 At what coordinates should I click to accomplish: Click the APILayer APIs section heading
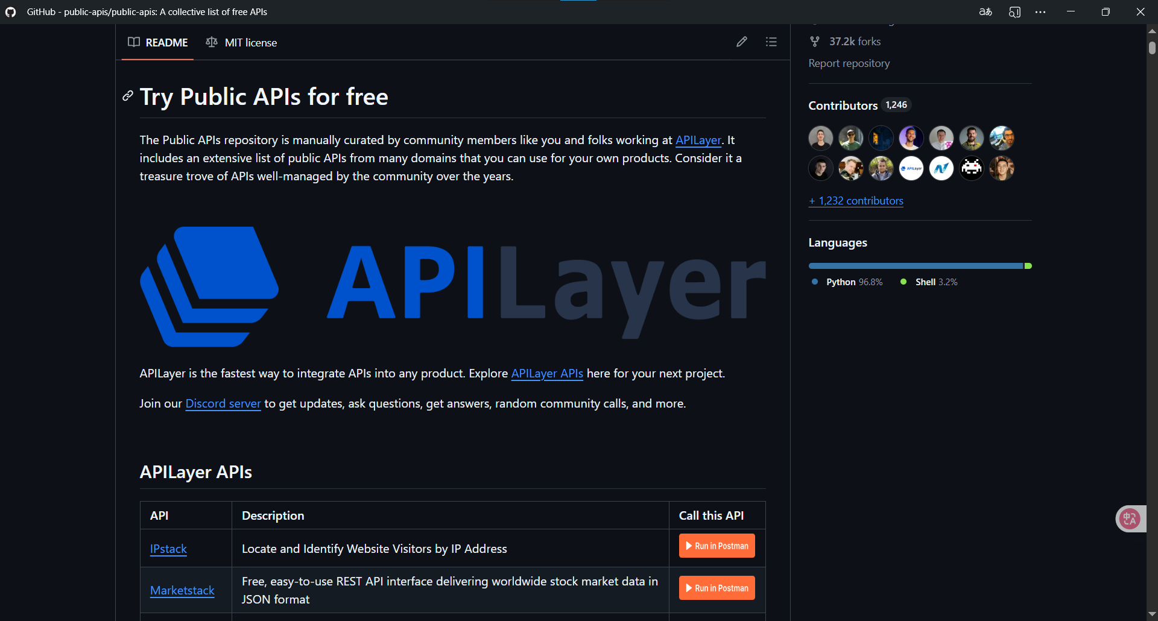[x=196, y=472]
